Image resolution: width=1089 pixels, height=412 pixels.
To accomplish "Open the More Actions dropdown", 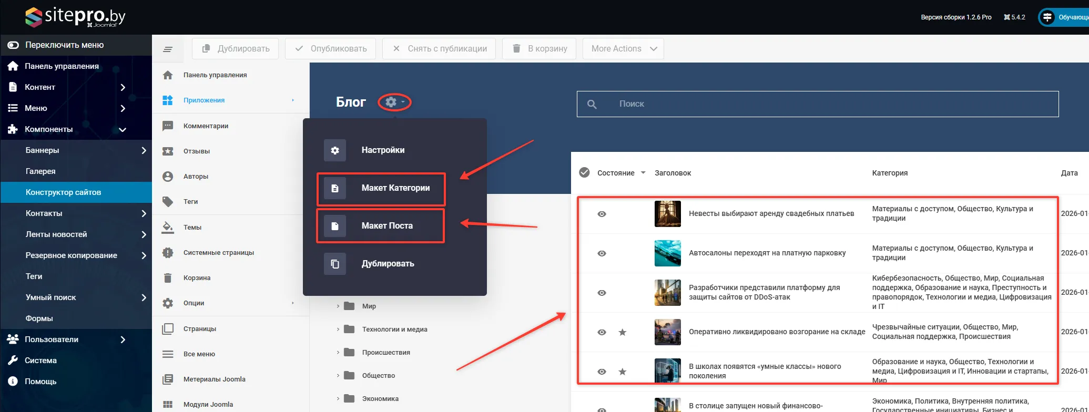I will (x=624, y=49).
